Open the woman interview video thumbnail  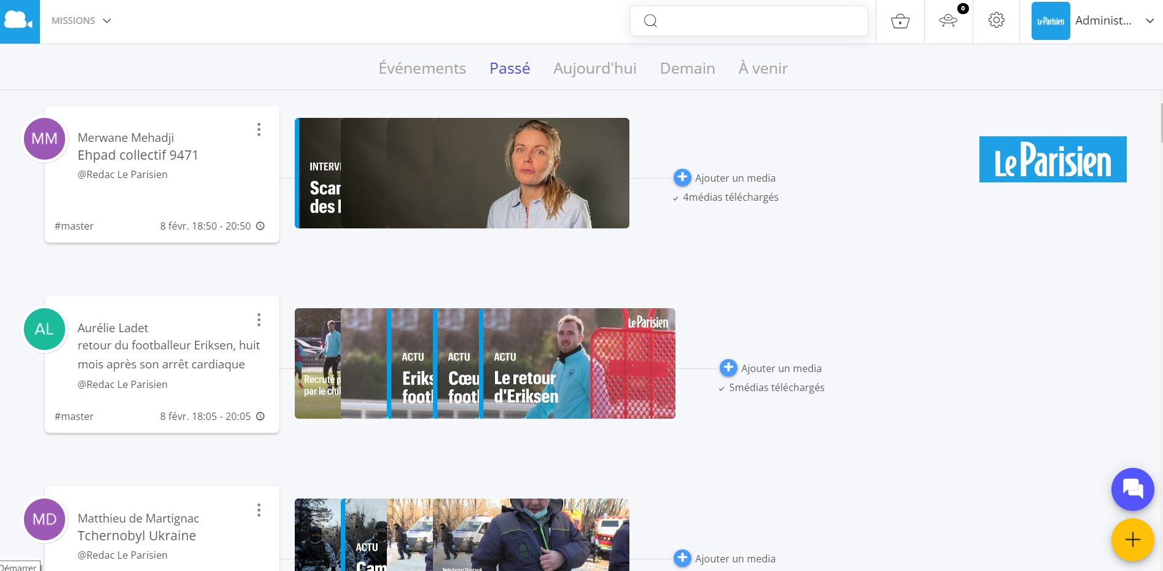coord(531,173)
